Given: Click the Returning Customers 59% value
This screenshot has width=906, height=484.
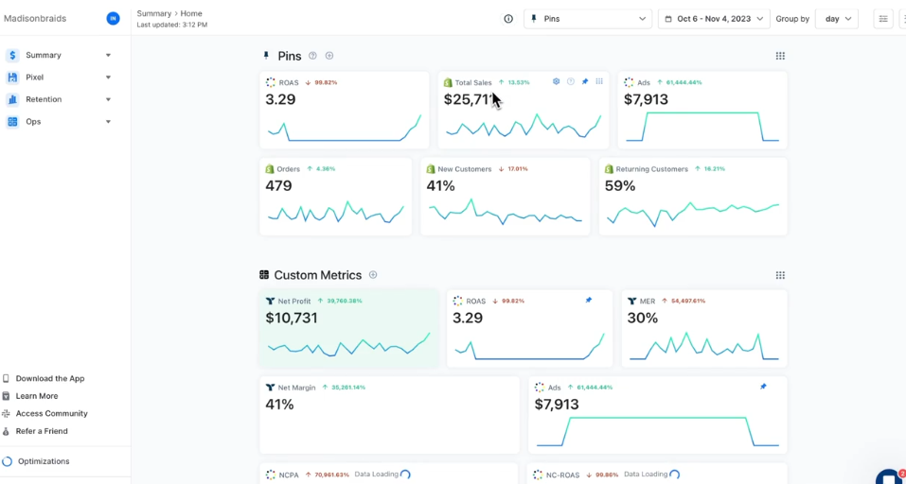Looking at the screenshot, I should coord(620,186).
